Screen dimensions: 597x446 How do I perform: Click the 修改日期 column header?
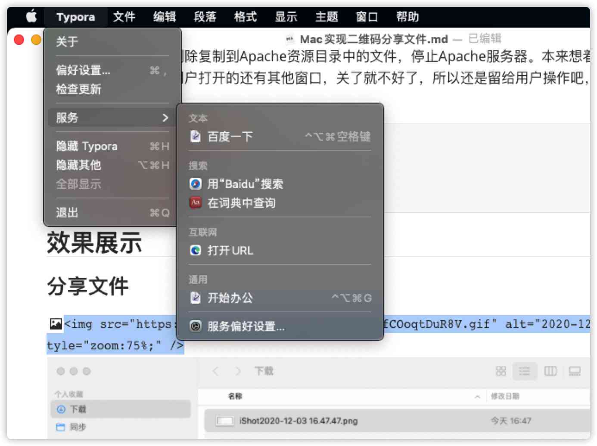pyautogui.click(x=505, y=396)
